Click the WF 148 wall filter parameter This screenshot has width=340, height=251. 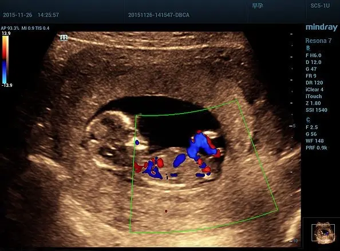pos(315,141)
